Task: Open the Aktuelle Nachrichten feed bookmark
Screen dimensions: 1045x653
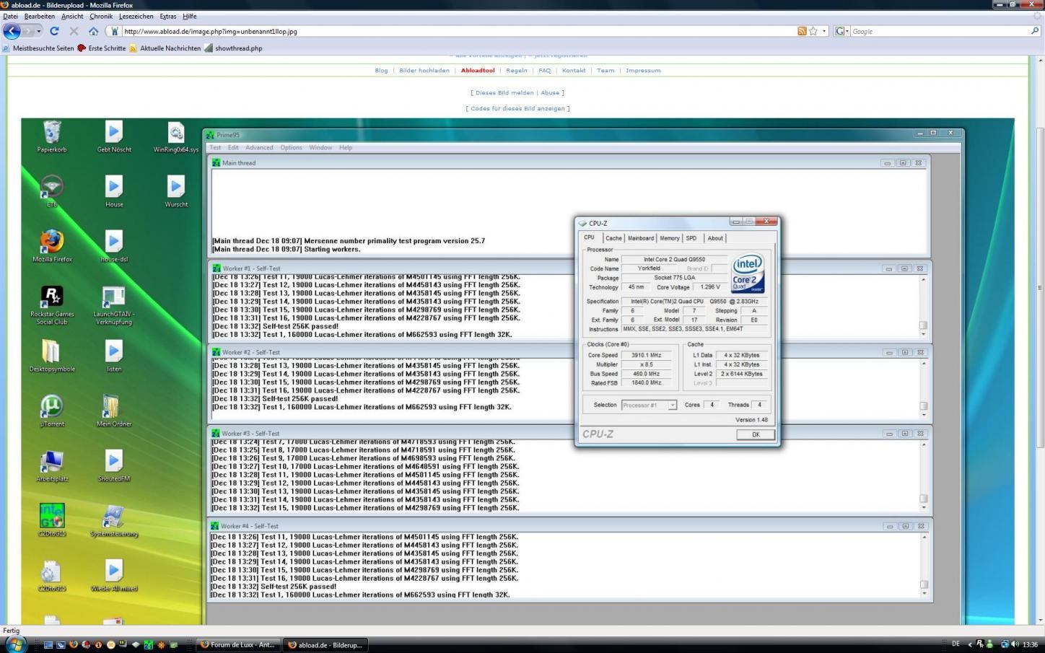Action: coord(165,48)
